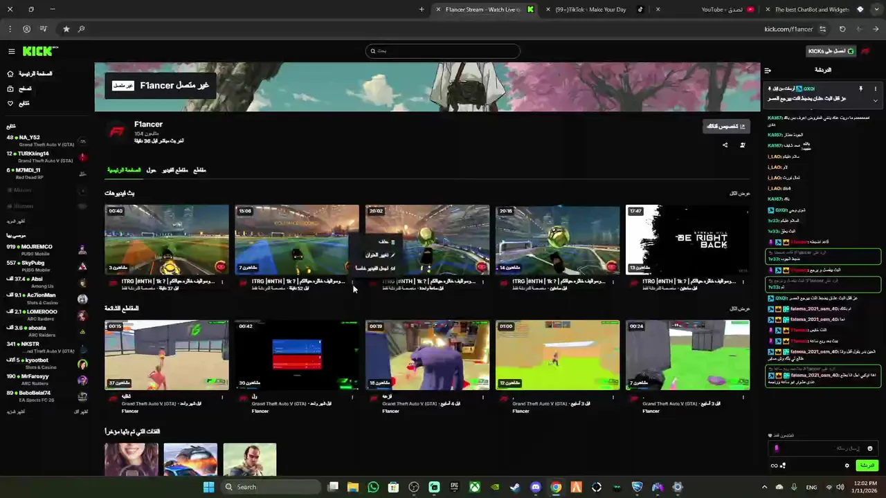886x498 pixels.
Task: Open the red profile avatar in Kick header
Action: coord(866,51)
